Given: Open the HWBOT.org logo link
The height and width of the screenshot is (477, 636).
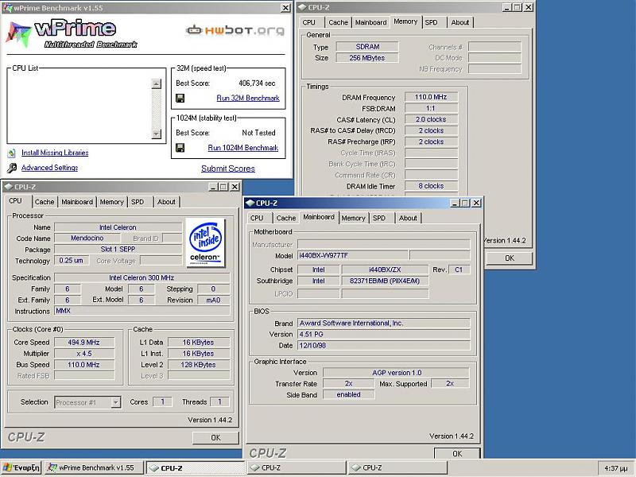Looking at the screenshot, I should click(235, 30).
